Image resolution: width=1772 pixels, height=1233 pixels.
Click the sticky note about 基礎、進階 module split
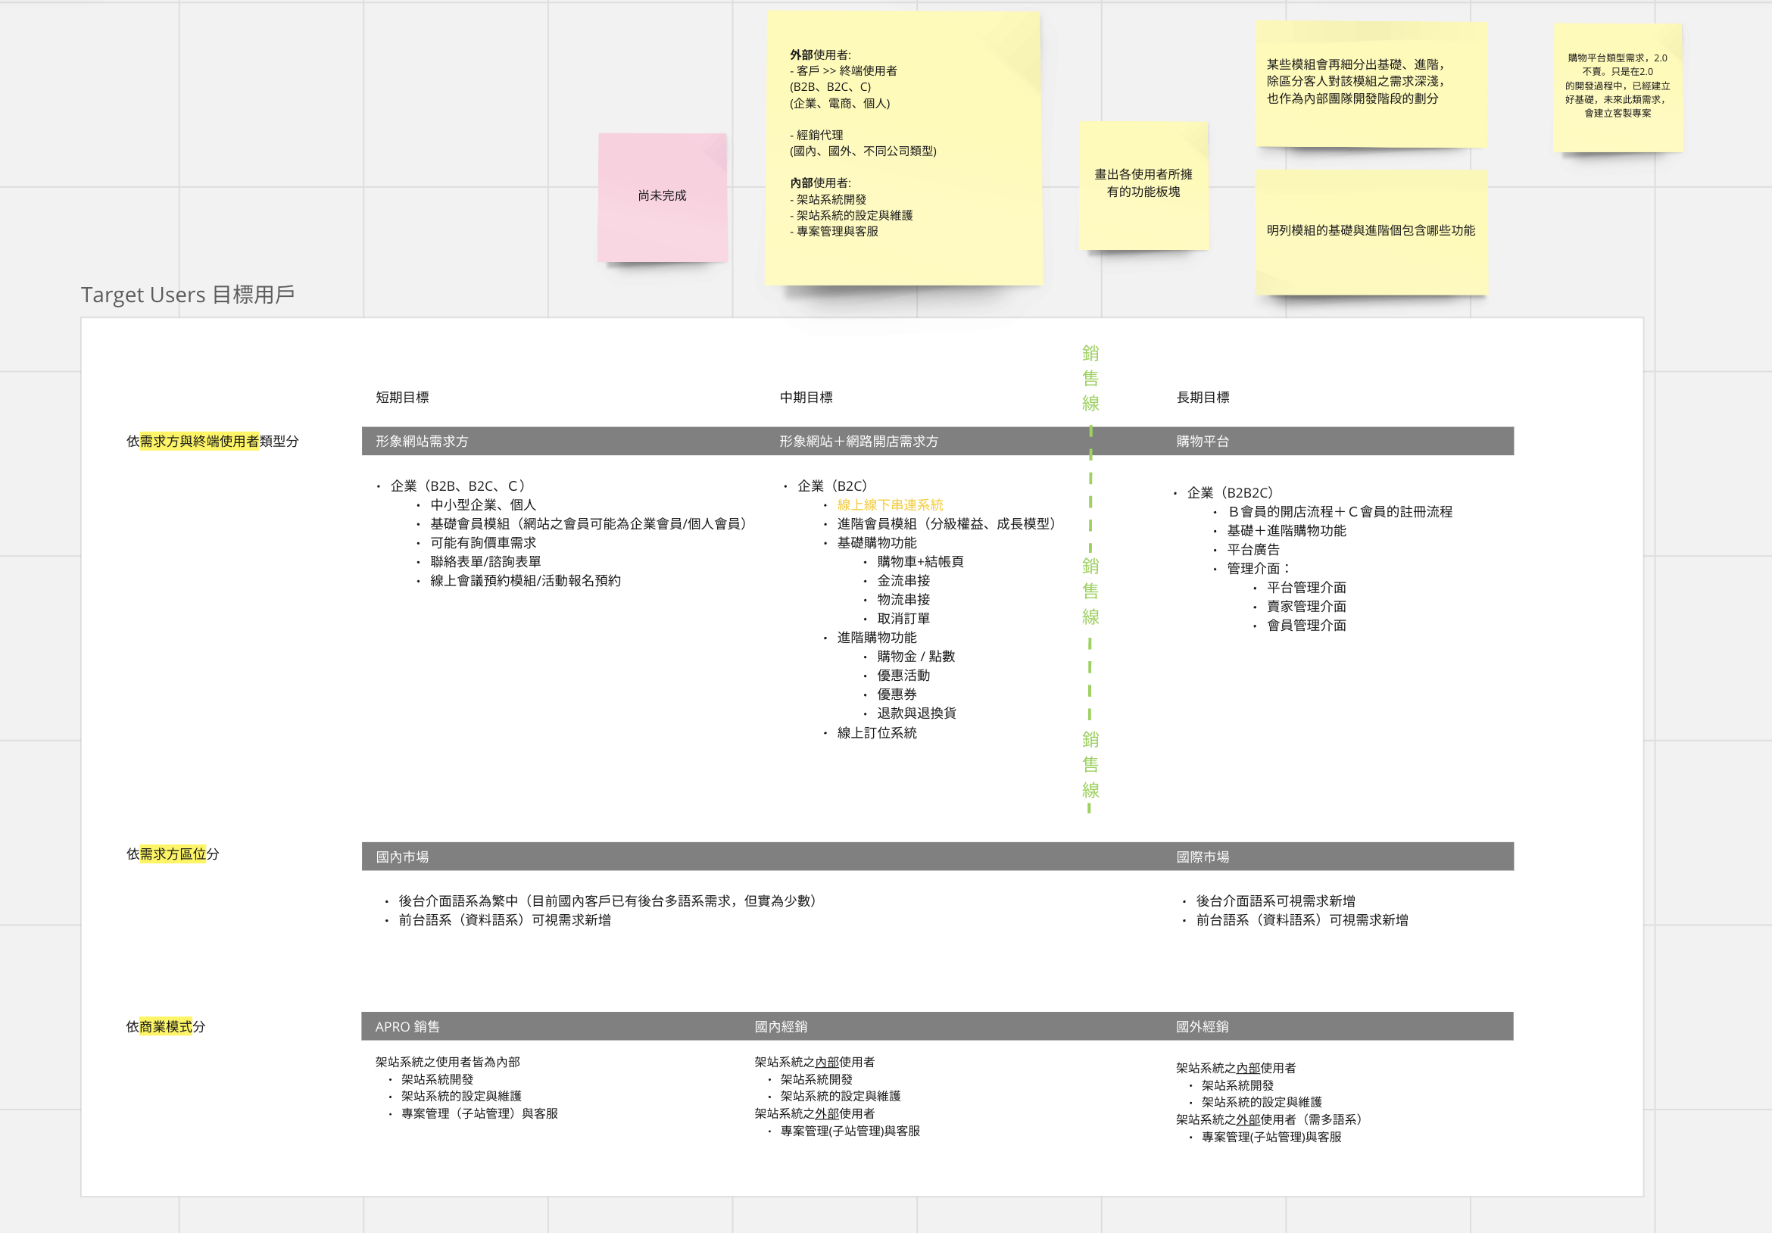pos(1370,83)
